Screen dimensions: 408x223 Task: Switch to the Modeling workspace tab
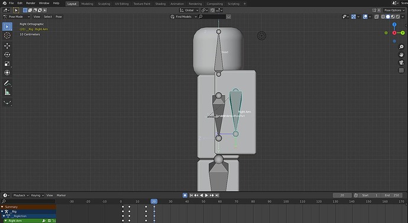[87, 4]
